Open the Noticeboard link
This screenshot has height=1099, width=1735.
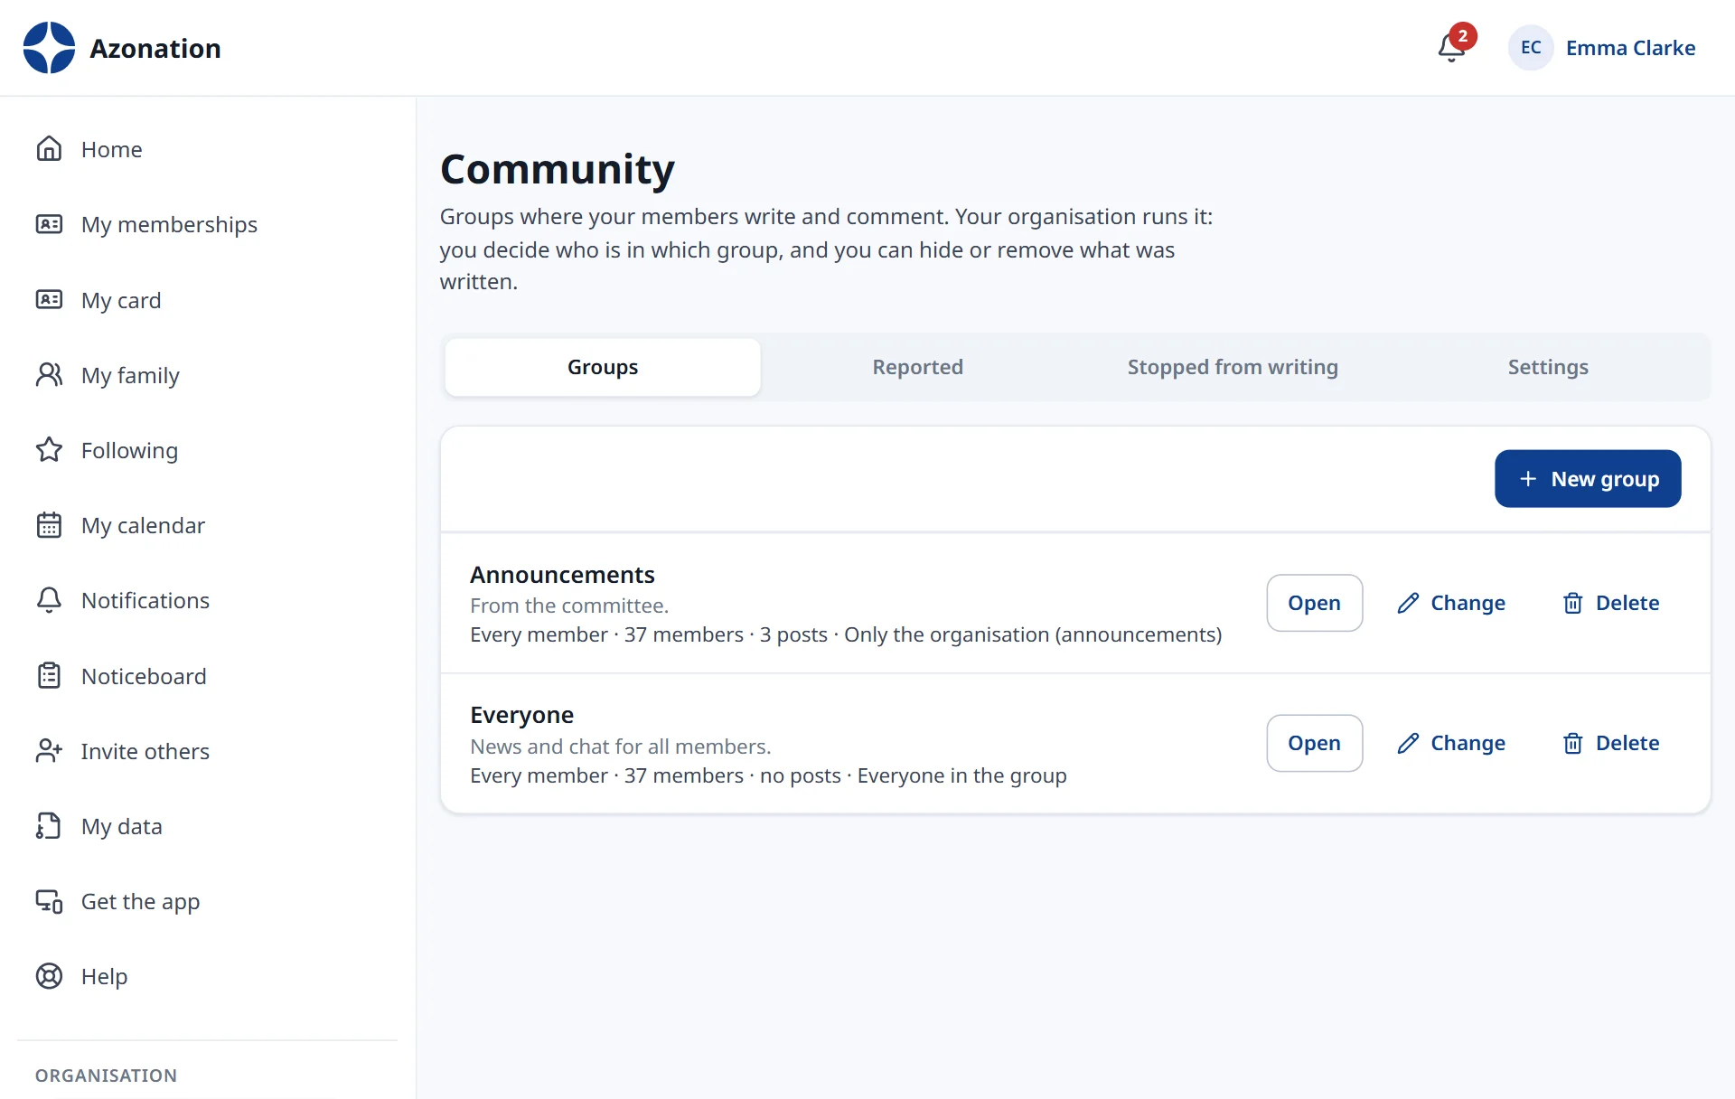[207, 675]
